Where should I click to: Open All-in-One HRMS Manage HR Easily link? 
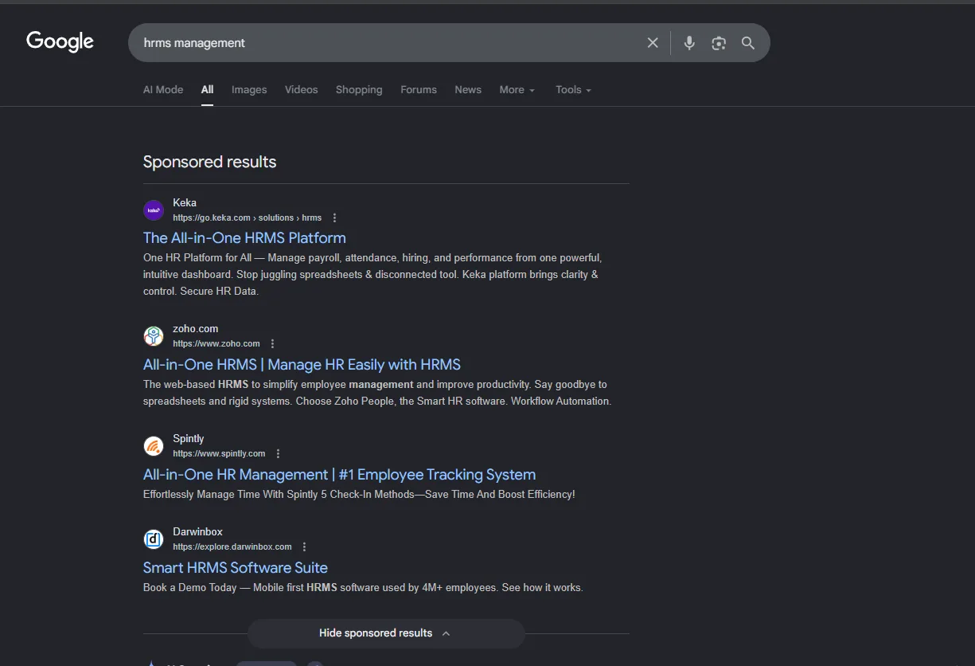302,364
